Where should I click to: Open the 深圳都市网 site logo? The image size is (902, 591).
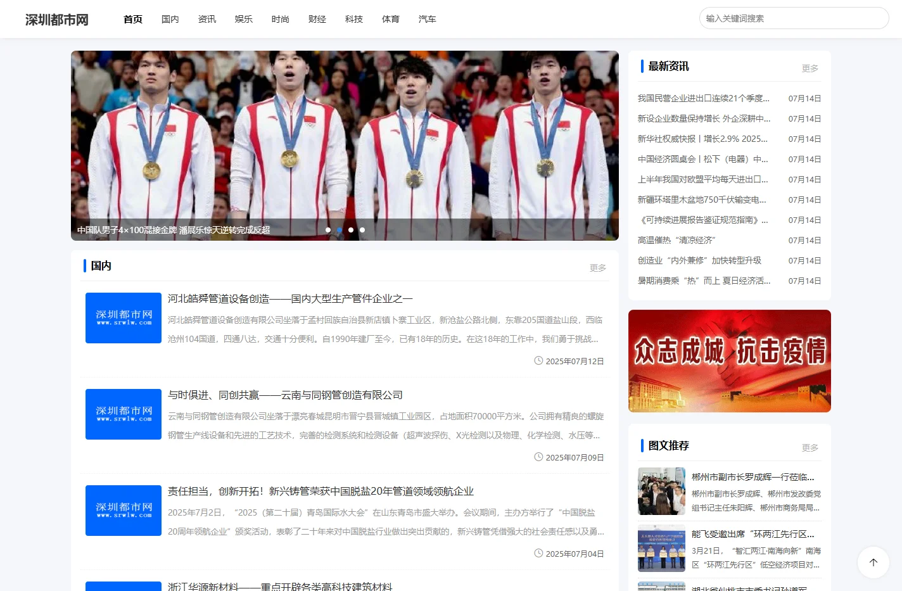click(57, 20)
